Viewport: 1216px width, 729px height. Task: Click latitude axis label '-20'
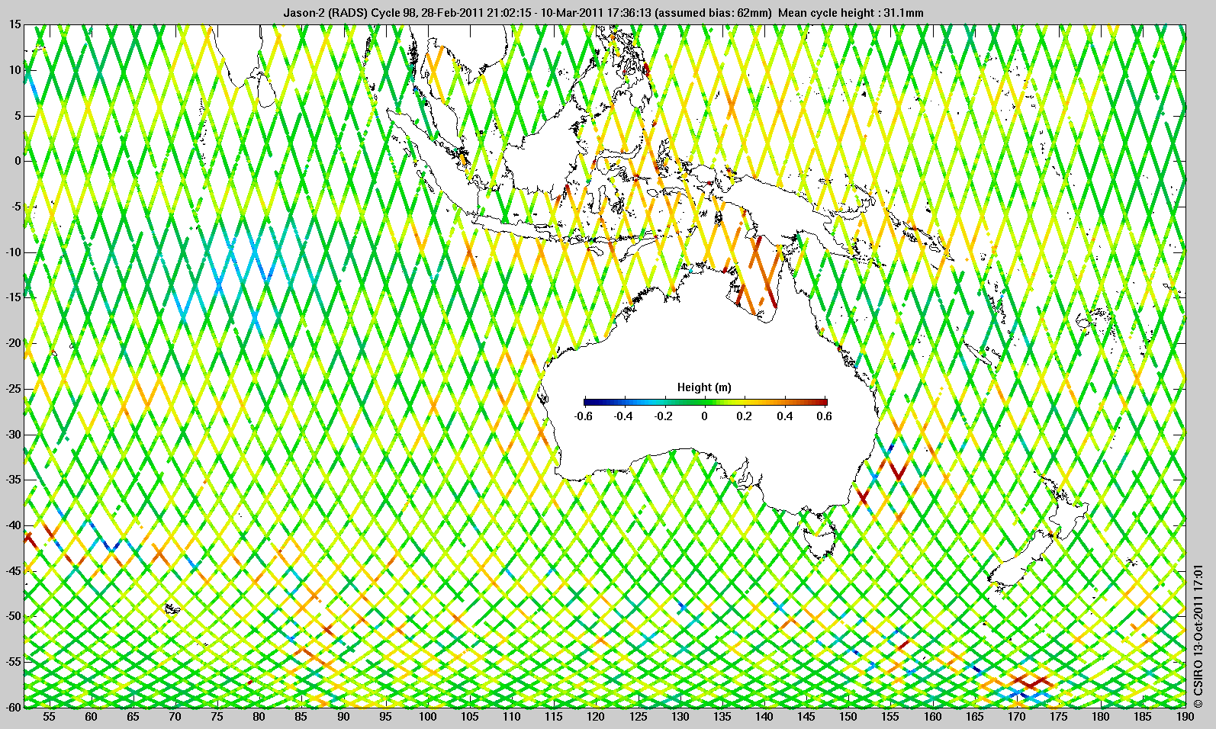(x=14, y=343)
